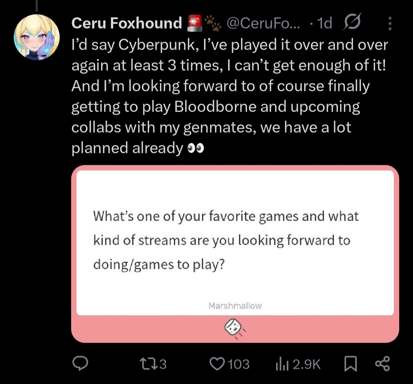Reply using the speech bubble icon

pyautogui.click(x=80, y=364)
